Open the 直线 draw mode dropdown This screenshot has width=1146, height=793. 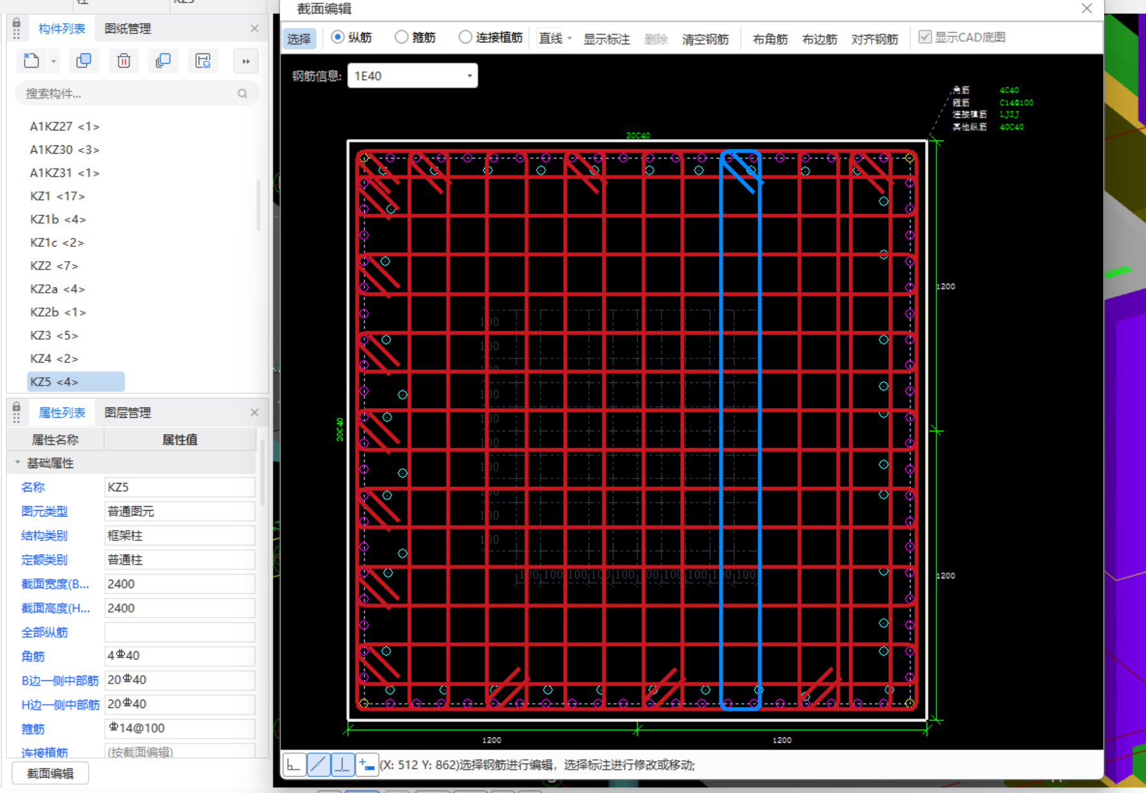[570, 39]
